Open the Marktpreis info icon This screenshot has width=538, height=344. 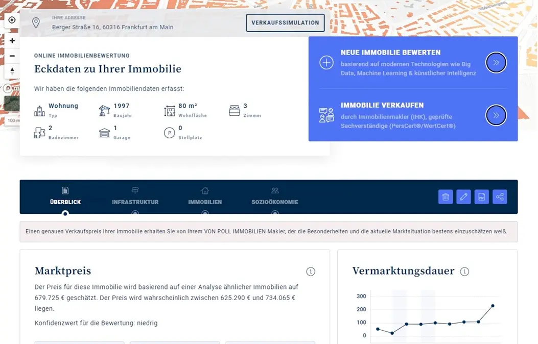(x=311, y=272)
